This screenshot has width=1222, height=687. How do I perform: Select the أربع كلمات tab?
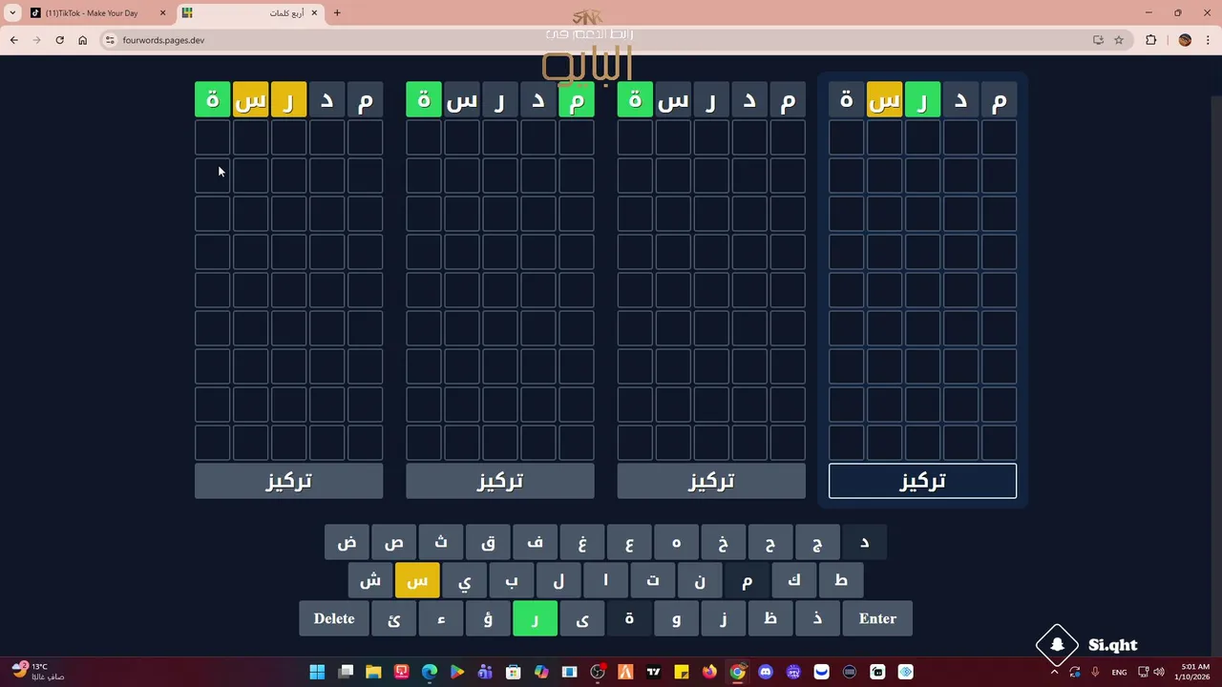pos(251,13)
